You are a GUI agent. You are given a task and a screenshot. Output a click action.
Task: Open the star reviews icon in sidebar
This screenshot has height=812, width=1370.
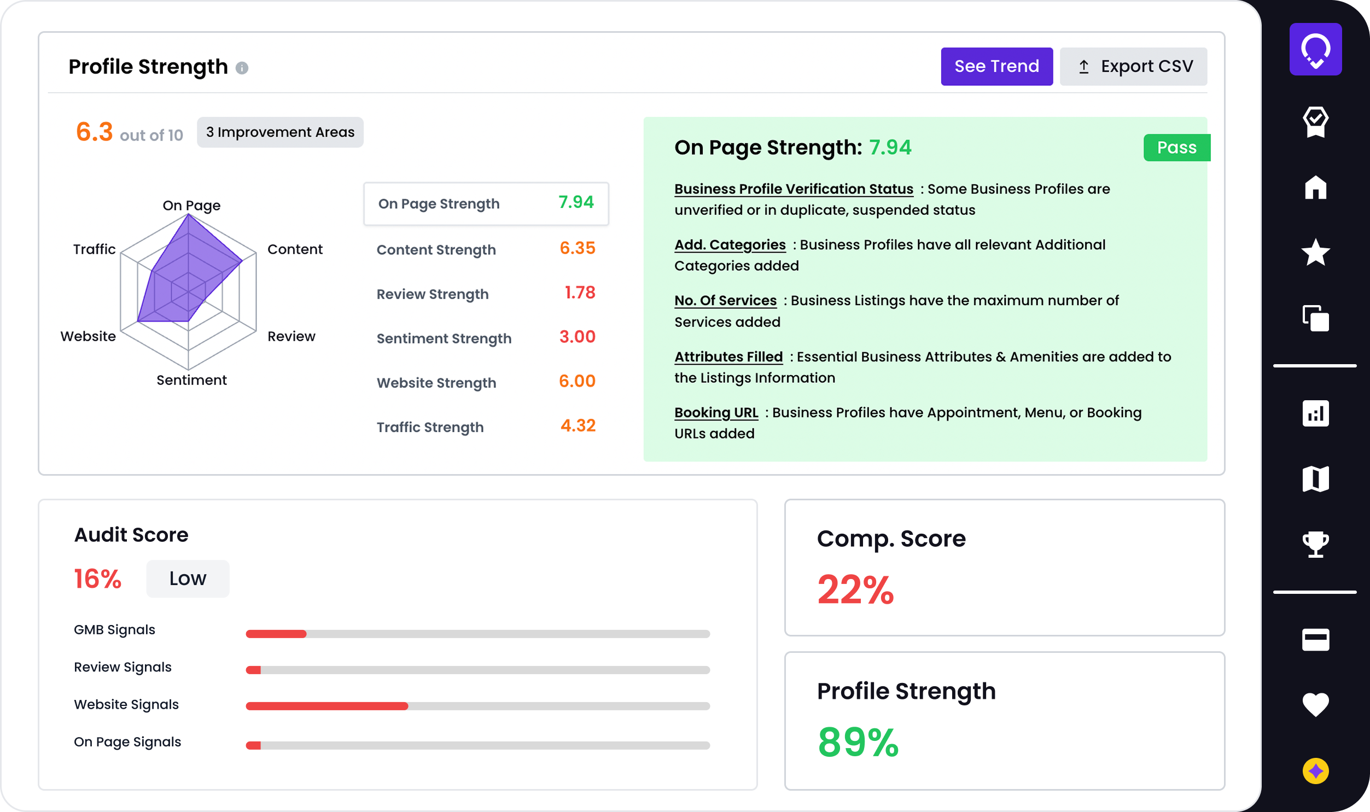pyautogui.click(x=1315, y=252)
